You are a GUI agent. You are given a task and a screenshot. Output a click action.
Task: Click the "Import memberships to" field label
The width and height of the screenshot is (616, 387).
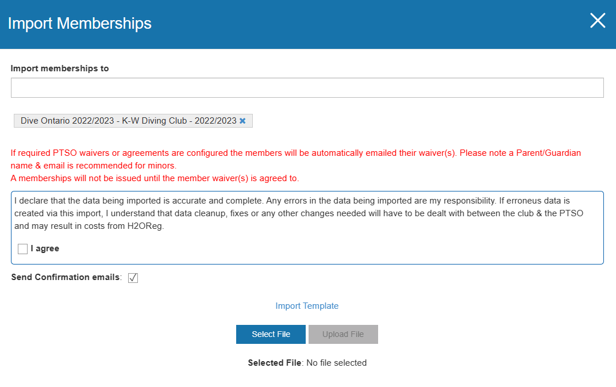pyautogui.click(x=60, y=68)
